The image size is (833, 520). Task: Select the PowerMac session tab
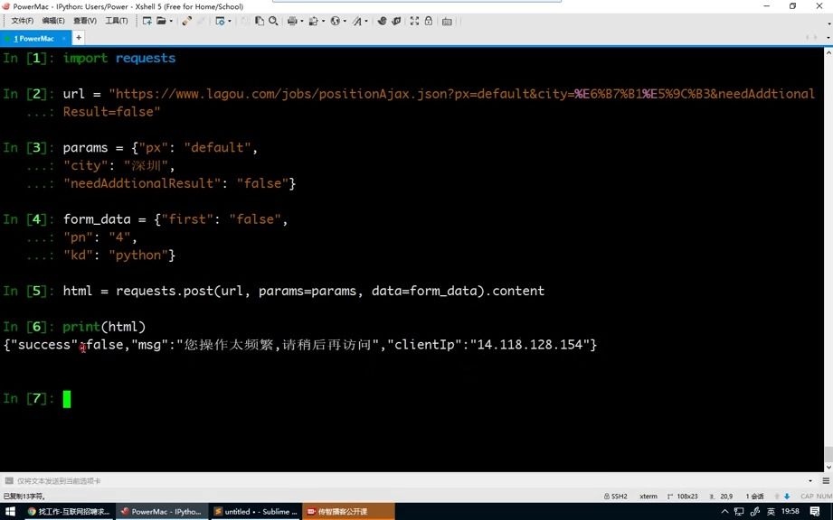click(x=34, y=38)
